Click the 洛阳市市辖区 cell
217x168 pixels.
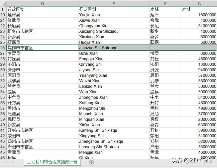tap(43, 147)
